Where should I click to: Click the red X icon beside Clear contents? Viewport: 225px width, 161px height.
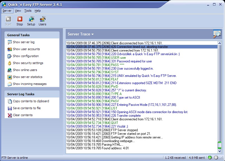(10, 115)
